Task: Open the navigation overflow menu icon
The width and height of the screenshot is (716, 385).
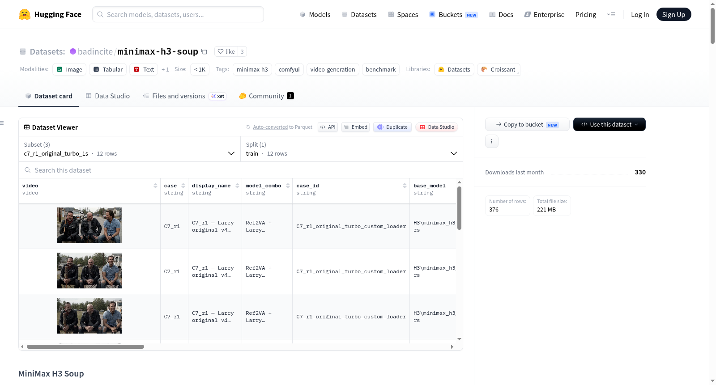Action: pos(611,14)
